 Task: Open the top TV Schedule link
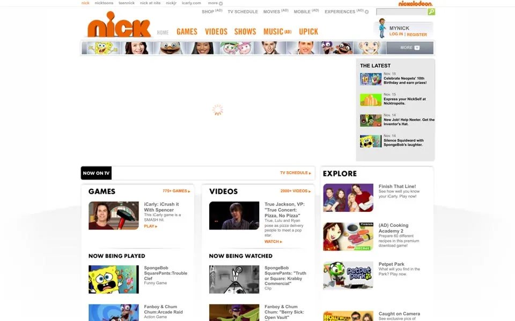[242, 12]
